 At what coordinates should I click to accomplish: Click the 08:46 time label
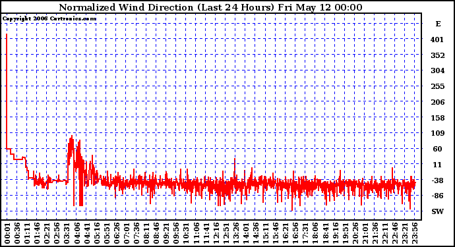156,233
